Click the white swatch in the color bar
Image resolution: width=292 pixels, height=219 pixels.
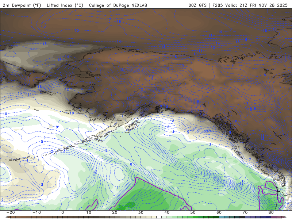coord(159,217)
